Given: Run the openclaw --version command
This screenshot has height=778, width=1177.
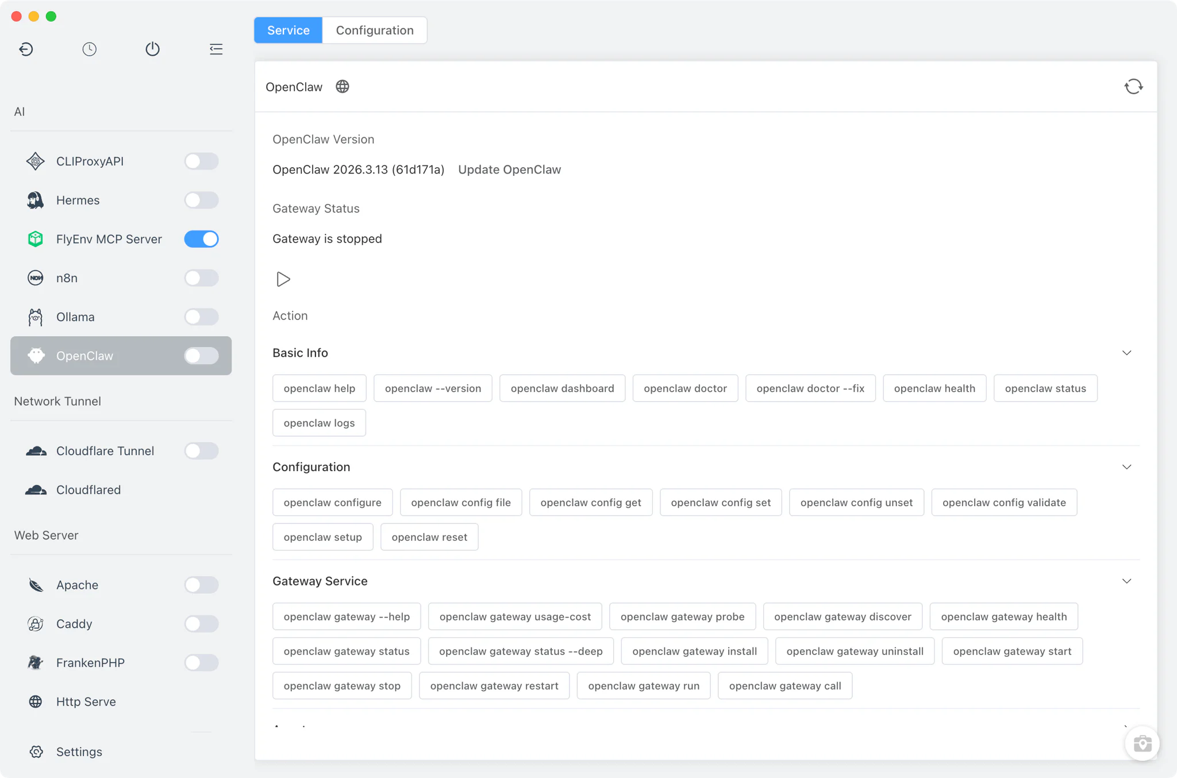Looking at the screenshot, I should click(433, 388).
